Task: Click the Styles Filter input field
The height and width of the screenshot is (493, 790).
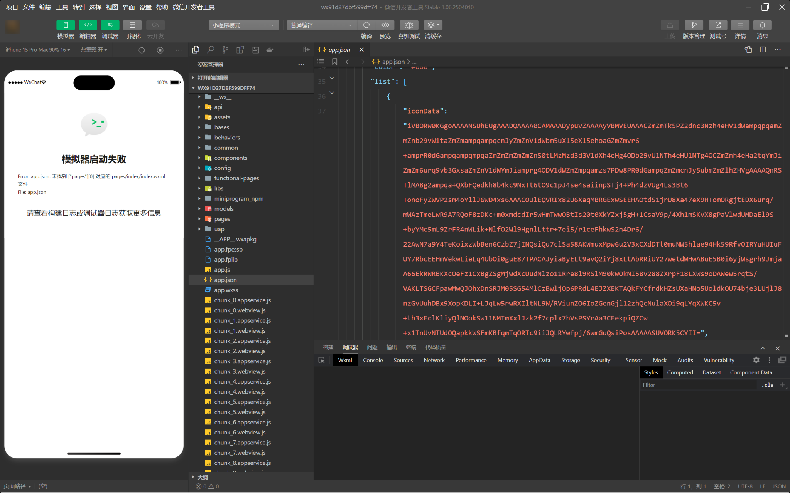Action: pos(698,385)
